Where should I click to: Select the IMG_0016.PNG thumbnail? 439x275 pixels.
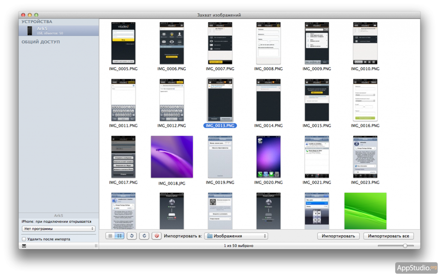point(365,100)
